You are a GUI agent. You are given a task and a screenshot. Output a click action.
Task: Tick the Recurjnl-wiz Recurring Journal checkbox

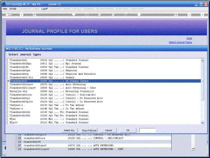point(9,91)
